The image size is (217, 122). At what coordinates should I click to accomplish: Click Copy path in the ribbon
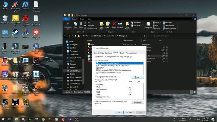[90, 26]
